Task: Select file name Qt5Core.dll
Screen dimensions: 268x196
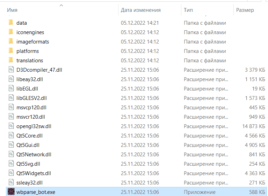Action: [x=29, y=136]
